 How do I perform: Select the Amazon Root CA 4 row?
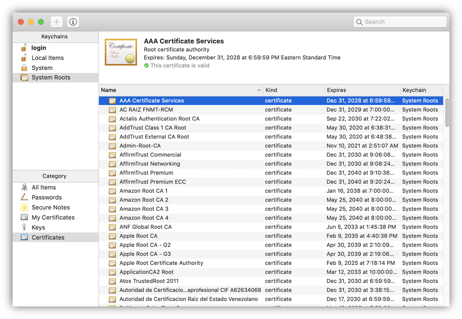click(x=271, y=218)
